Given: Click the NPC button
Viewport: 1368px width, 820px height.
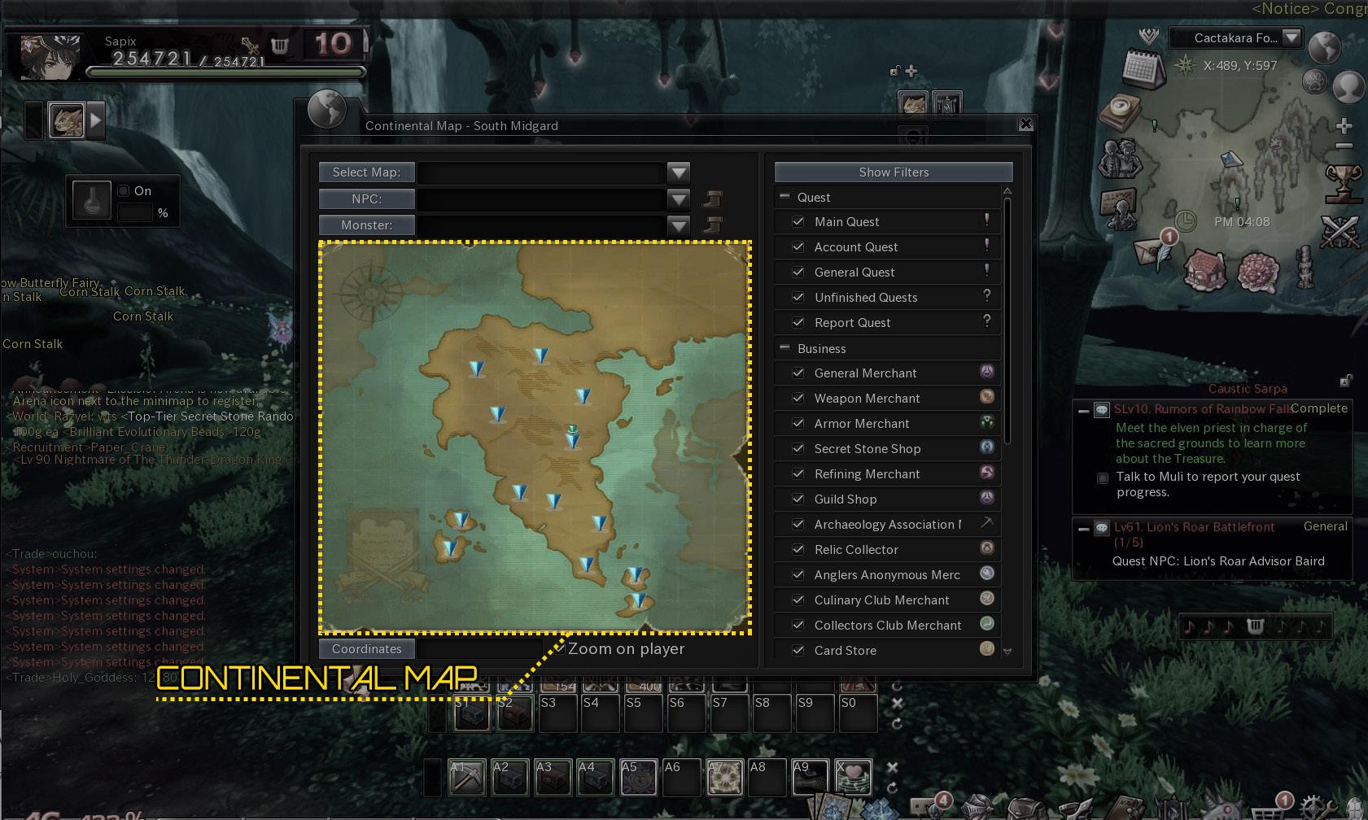Looking at the screenshot, I should 366,198.
